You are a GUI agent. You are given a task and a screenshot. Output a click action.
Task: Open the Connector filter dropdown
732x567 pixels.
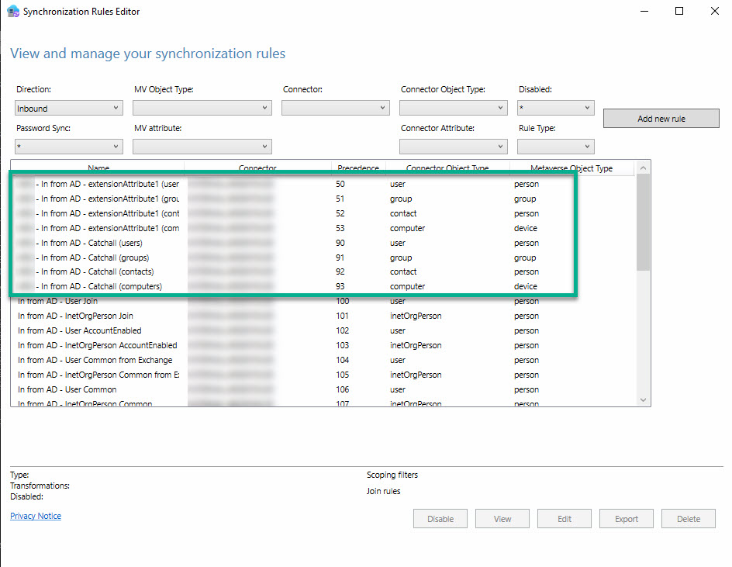point(335,109)
